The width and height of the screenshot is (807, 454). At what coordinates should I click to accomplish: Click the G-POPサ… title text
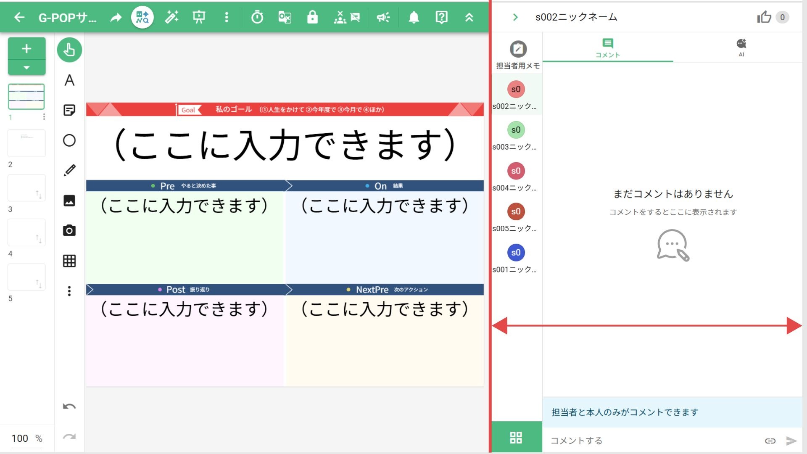(67, 18)
